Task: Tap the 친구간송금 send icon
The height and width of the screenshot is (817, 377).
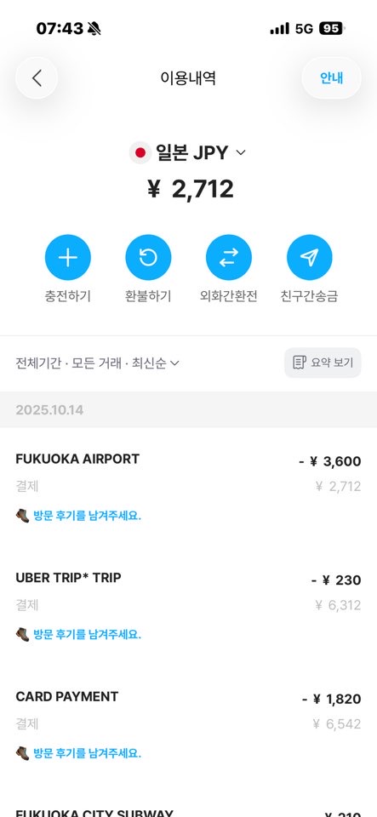Action: point(309,257)
